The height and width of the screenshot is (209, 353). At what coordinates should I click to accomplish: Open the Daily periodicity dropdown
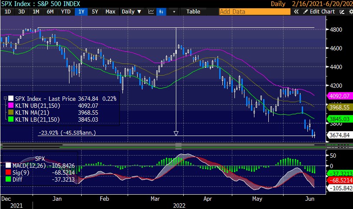pyautogui.click(x=131, y=12)
